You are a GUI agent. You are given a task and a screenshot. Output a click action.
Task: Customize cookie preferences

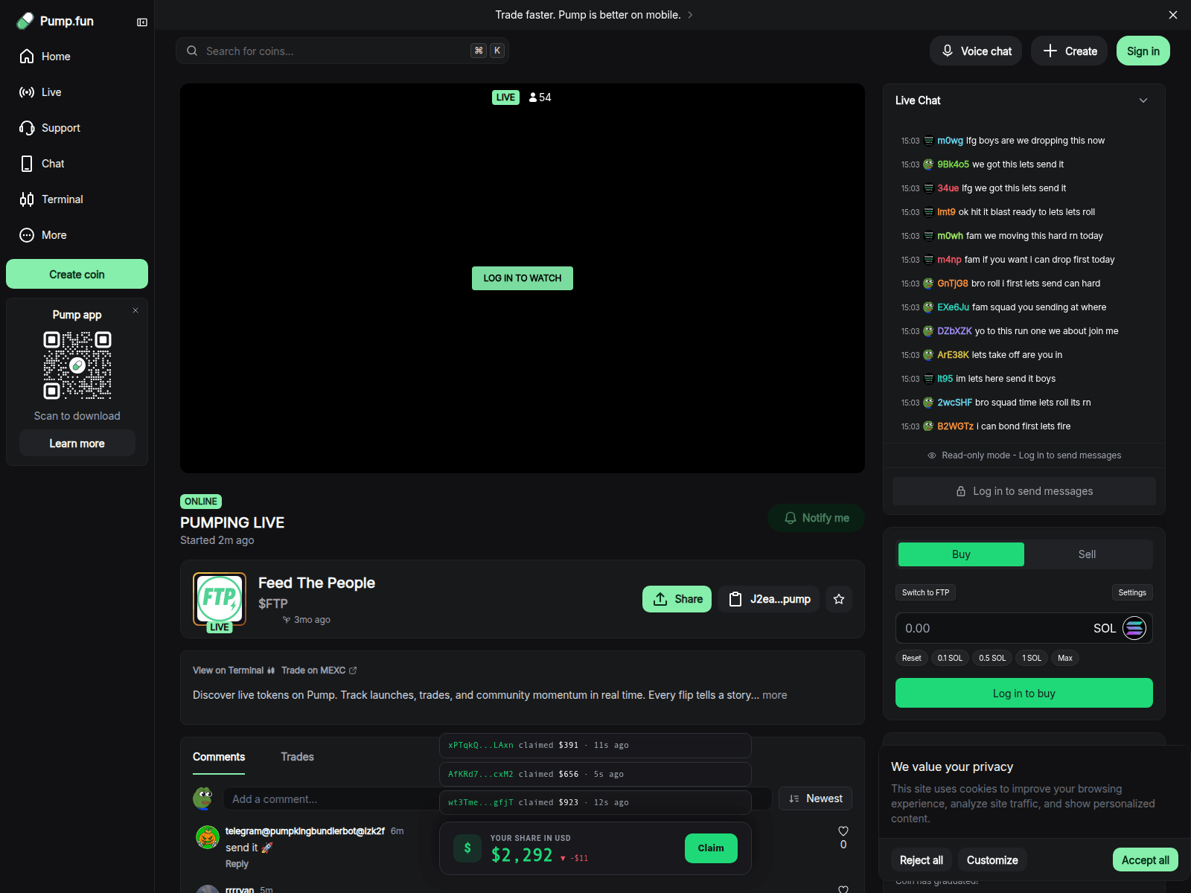pyautogui.click(x=992, y=860)
